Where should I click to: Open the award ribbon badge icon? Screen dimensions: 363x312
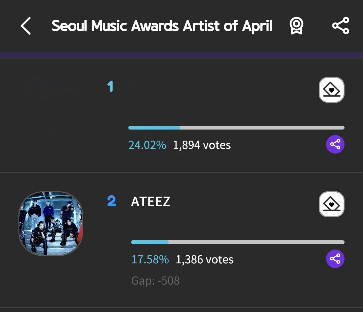coord(296,26)
